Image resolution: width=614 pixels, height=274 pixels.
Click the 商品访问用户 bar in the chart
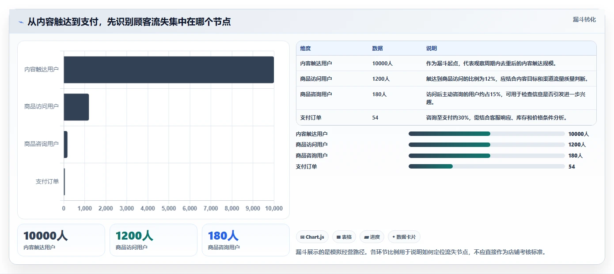[x=76, y=107]
